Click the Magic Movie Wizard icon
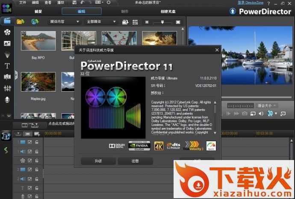This screenshot has width=295, height=199. [6, 136]
